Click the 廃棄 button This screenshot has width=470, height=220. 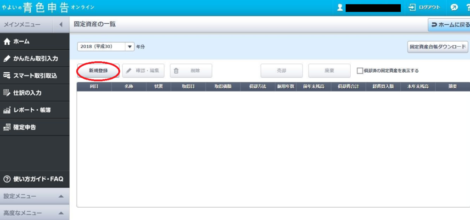330,71
